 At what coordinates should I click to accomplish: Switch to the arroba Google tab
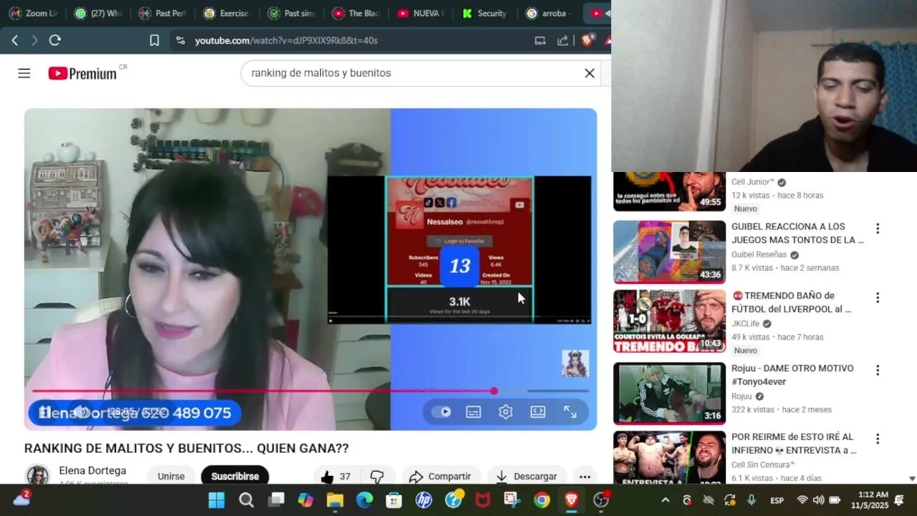click(x=550, y=13)
